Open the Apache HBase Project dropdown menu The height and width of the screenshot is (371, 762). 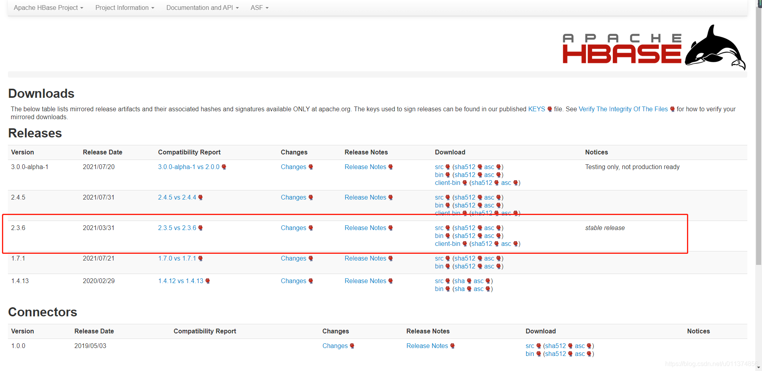(48, 8)
